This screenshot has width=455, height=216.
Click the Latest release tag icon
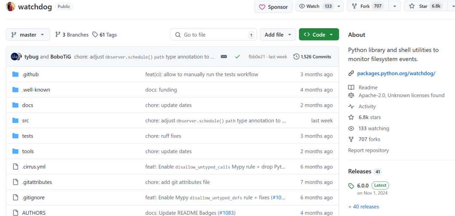pyautogui.click(x=351, y=186)
